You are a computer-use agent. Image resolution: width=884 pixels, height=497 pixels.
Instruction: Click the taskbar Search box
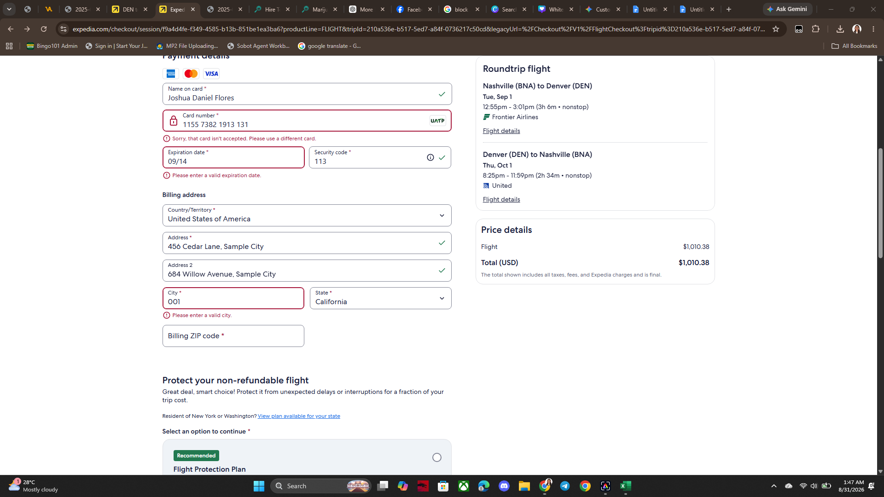tap(321, 486)
